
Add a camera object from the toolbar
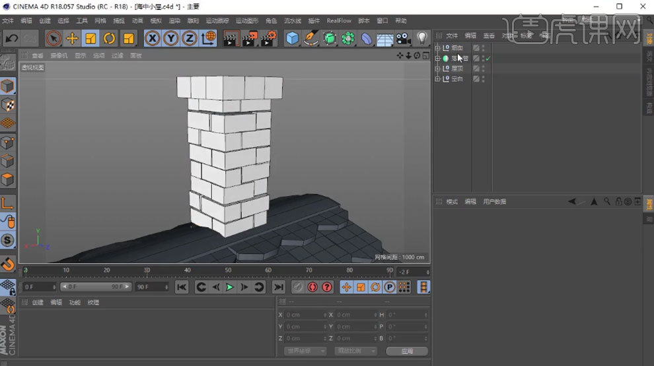click(x=403, y=38)
